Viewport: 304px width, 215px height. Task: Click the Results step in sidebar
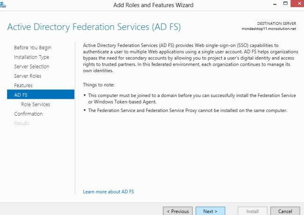pos(22,123)
